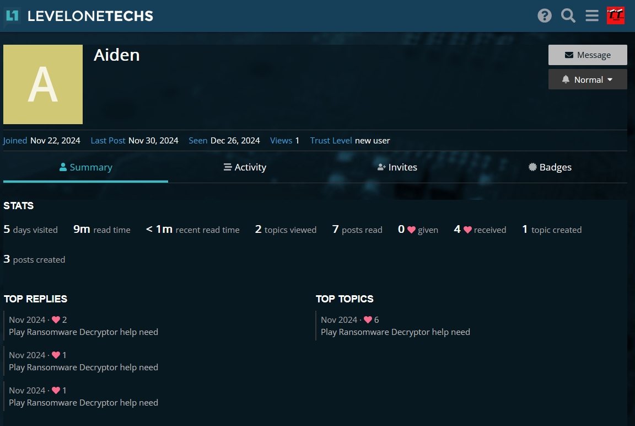Click the envelope icon on the Message button

(x=571, y=55)
